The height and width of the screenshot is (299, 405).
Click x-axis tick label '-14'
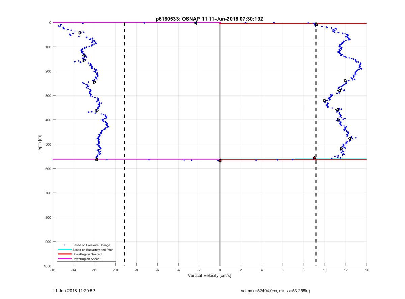coord(74,270)
